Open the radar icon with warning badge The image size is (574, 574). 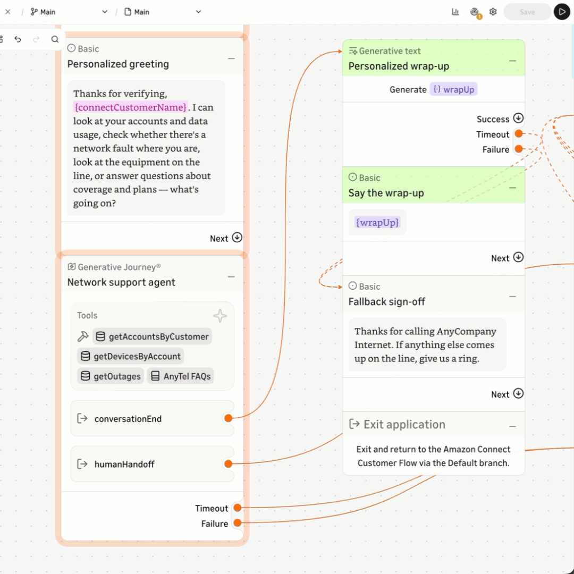point(475,12)
